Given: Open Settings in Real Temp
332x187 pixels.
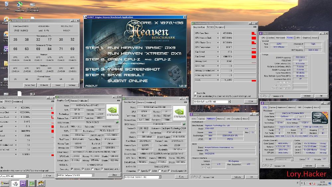Looking at the screenshot, I should pyautogui.click(x=72, y=85).
